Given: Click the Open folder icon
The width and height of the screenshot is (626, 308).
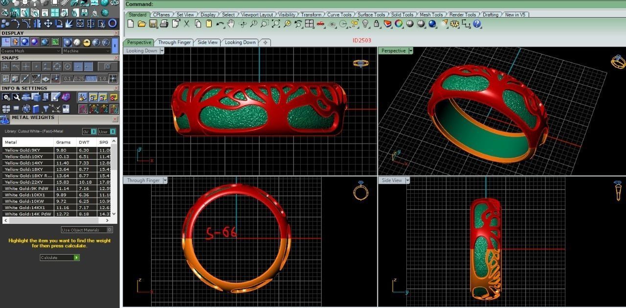Looking at the screenshot, I should point(142,24).
